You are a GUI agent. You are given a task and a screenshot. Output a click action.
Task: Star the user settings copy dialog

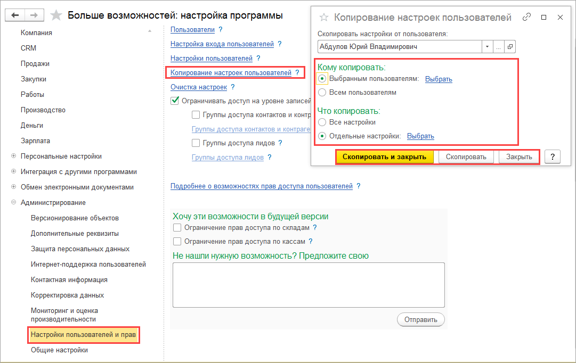pyautogui.click(x=323, y=18)
